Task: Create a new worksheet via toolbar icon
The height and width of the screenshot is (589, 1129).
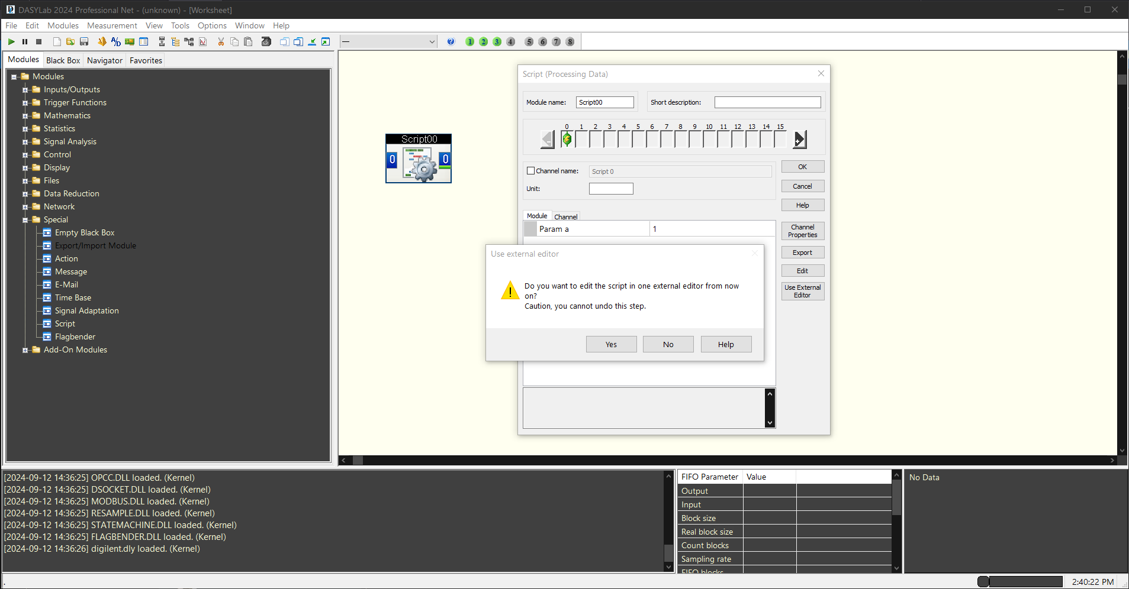Action: [x=56, y=41]
